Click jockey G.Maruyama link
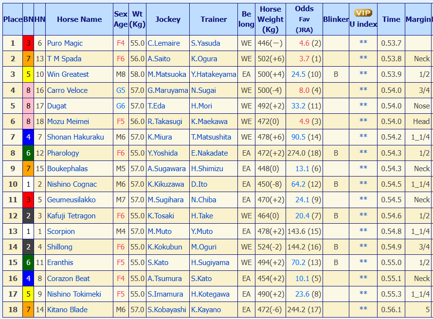 168,90
